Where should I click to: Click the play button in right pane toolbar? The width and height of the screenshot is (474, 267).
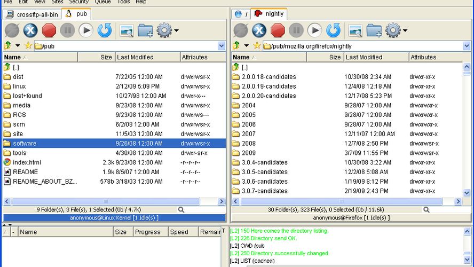click(315, 30)
